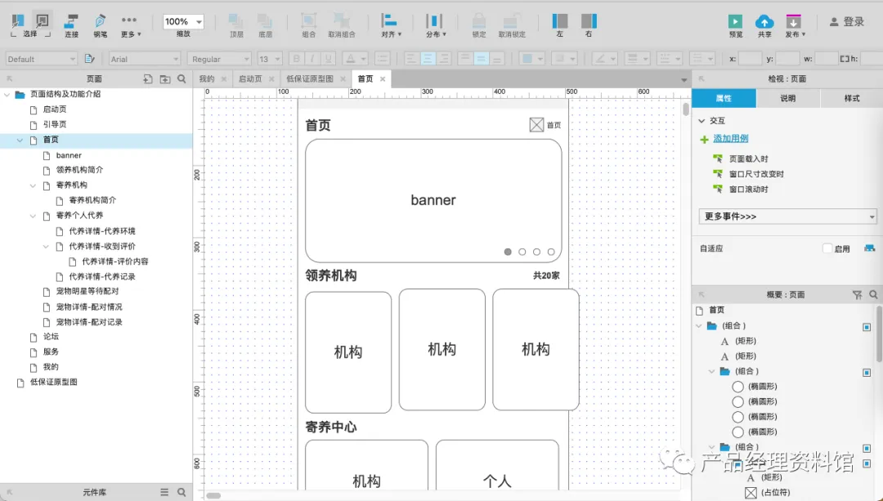The width and height of the screenshot is (883, 501).
Task: Click the 登录 login button
Action: (847, 22)
